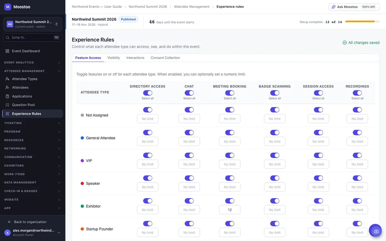Expand the Website section
This screenshot has width=386, height=241.
[32, 200]
